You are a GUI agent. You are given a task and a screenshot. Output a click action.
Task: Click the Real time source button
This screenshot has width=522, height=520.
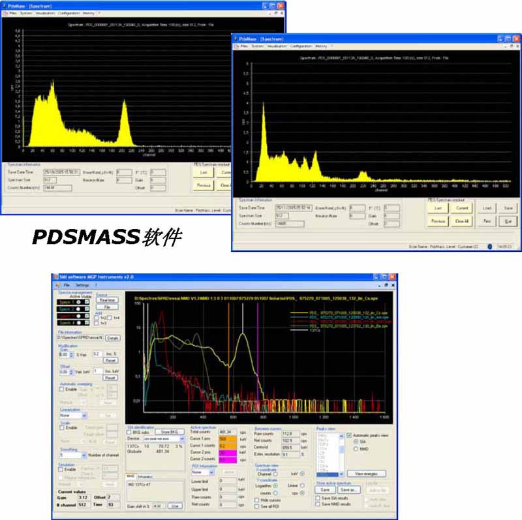tap(106, 300)
